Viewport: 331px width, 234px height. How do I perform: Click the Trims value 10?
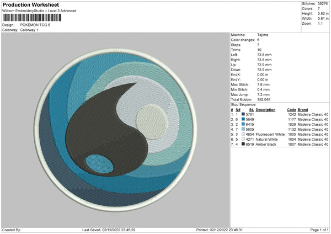click(x=259, y=50)
